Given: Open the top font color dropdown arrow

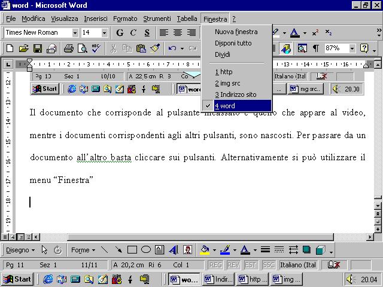Looking at the screenshot, I should click(x=305, y=33).
